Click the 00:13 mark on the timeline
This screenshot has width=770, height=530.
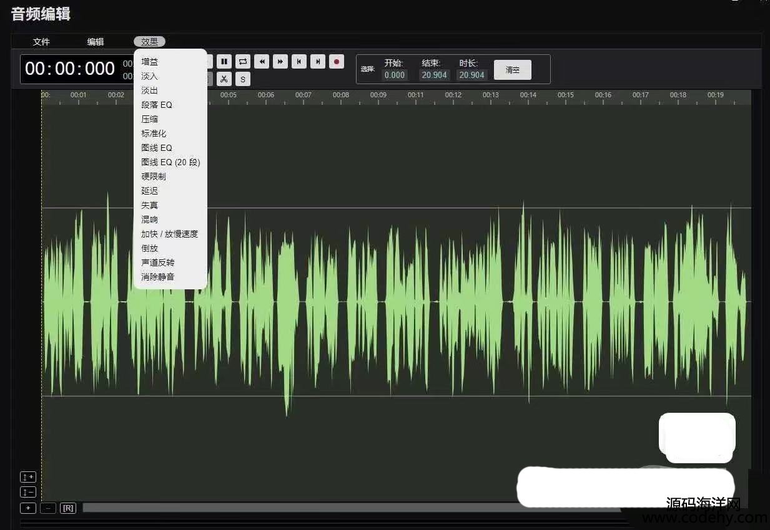tap(491, 95)
